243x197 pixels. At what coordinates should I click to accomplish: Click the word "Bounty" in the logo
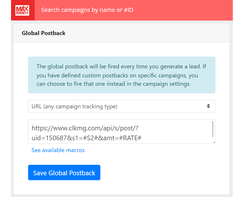[x=23, y=13]
